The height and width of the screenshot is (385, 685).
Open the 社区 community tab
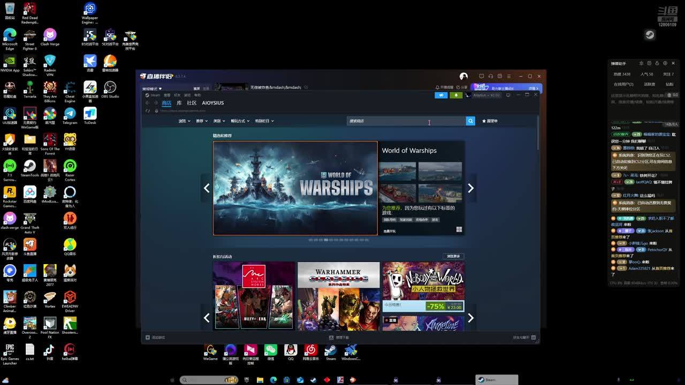click(x=192, y=103)
